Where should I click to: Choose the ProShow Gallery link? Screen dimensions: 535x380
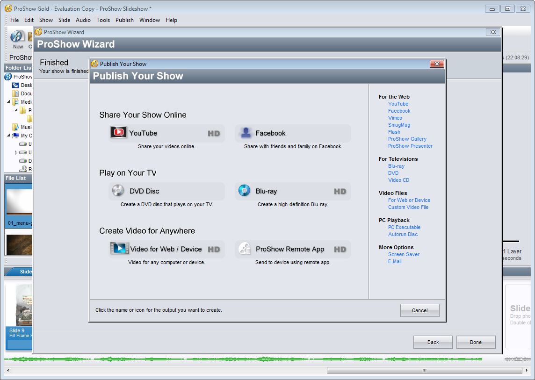point(407,139)
